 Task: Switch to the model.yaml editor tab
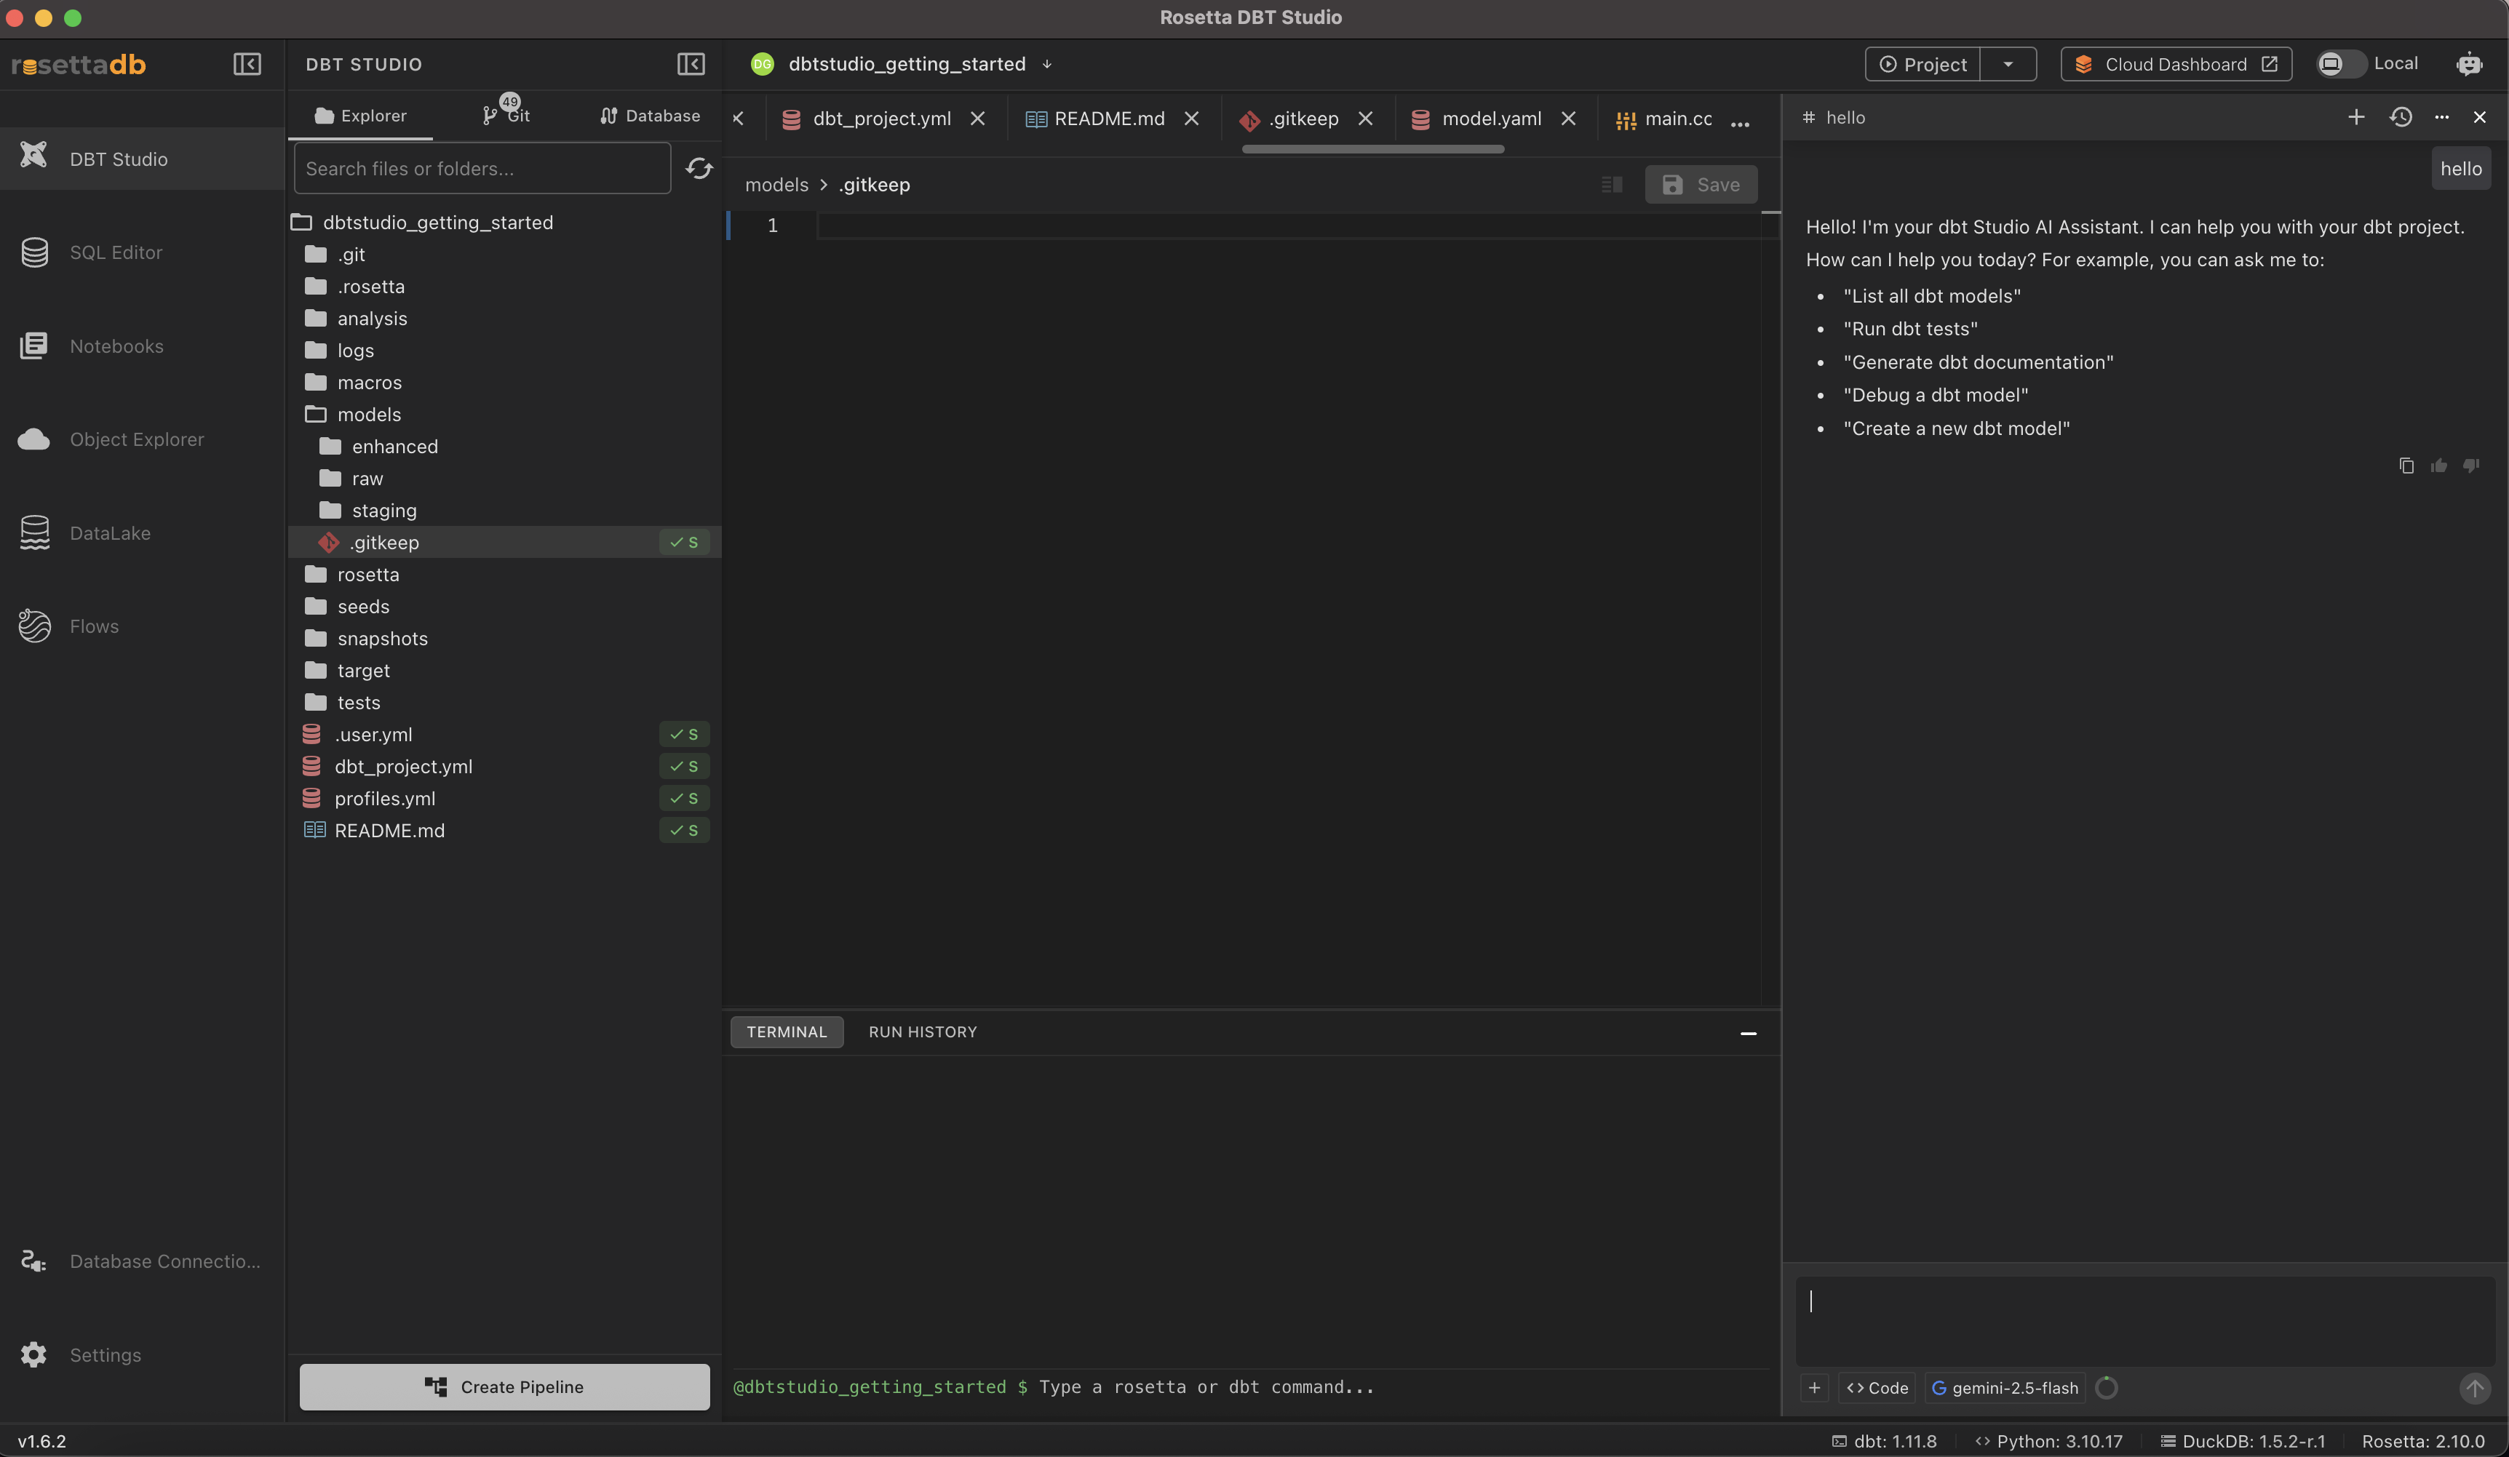pyautogui.click(x=1493, y=119)
